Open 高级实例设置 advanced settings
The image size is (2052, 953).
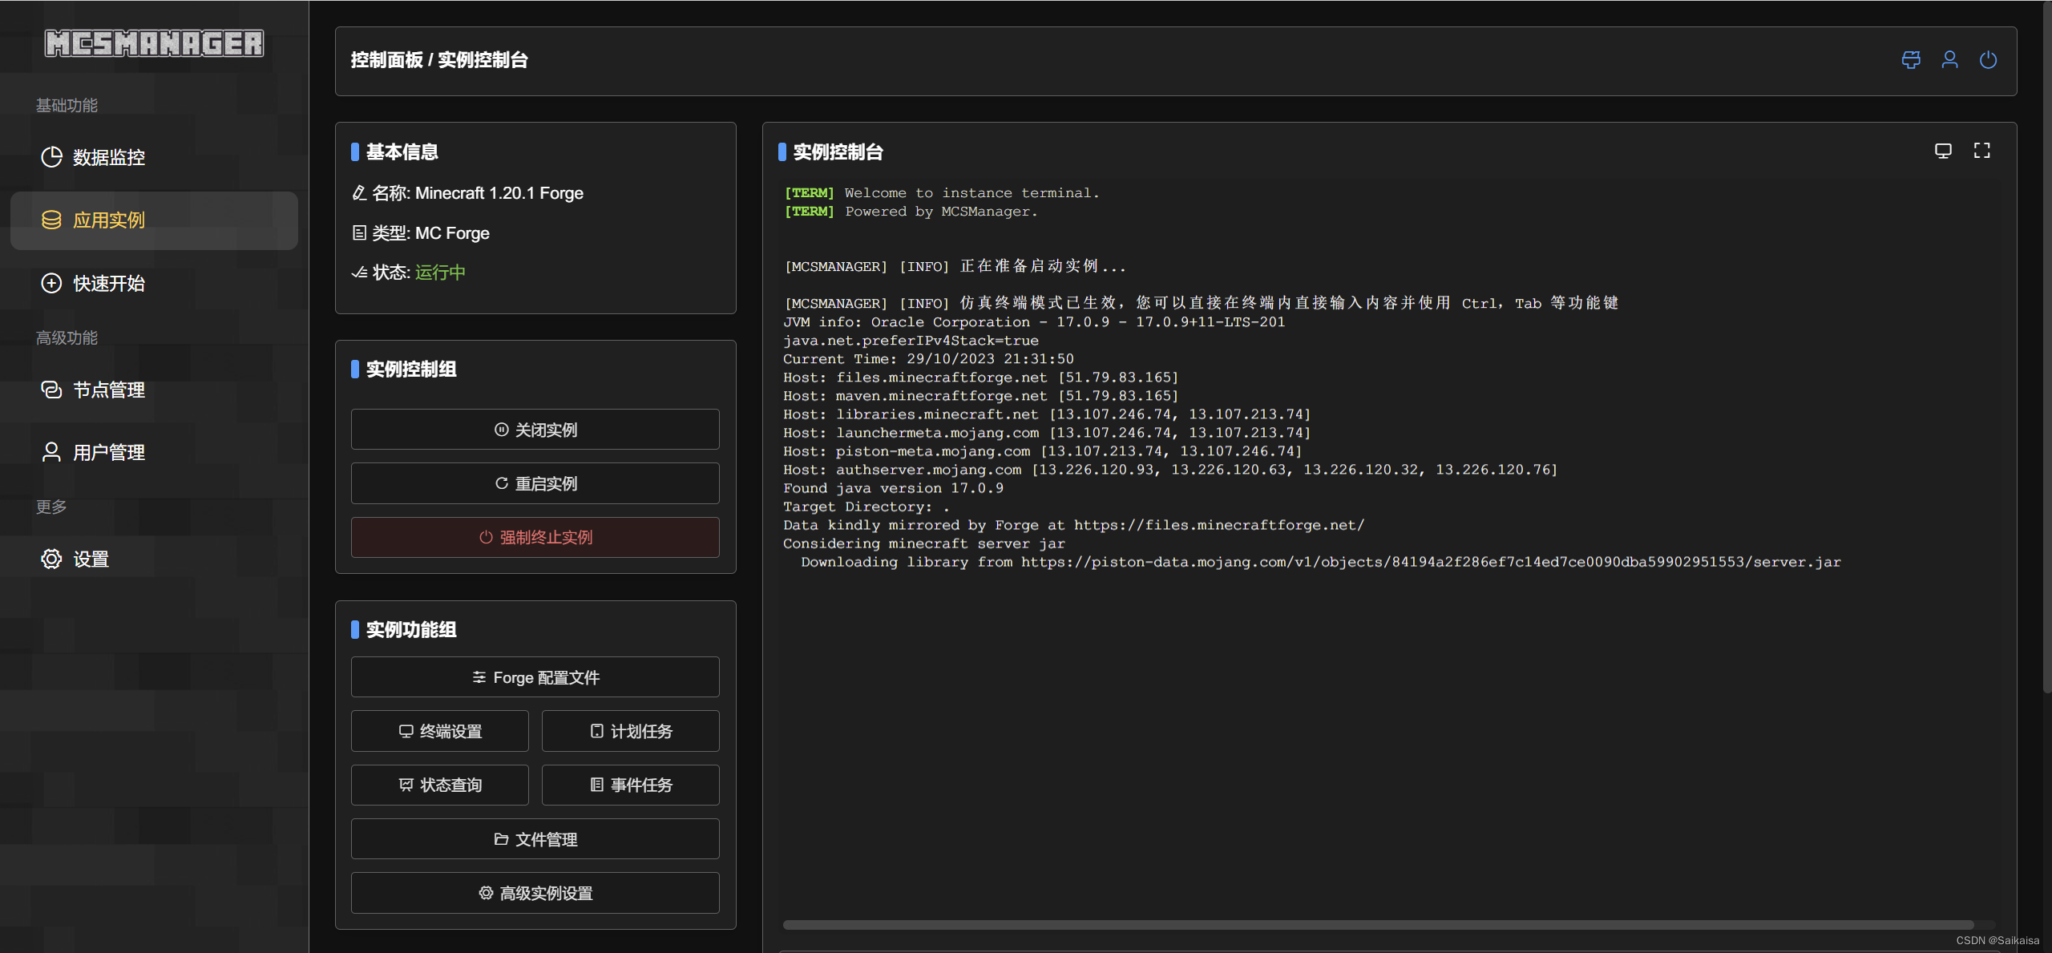coord(535,893)
